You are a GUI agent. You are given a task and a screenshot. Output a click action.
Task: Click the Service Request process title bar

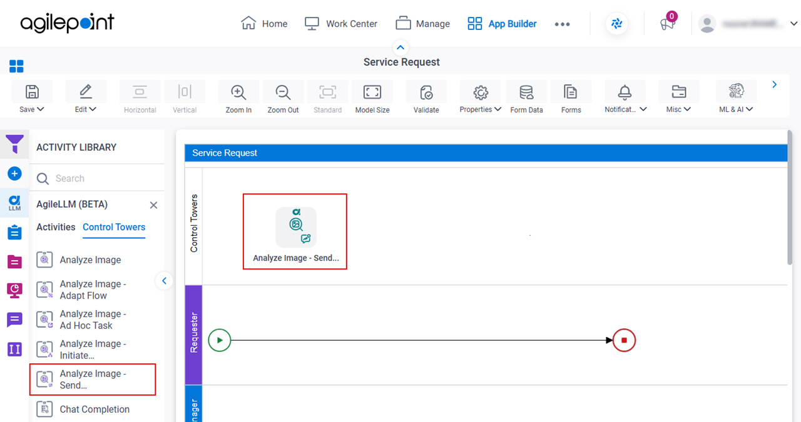[x=486, y=153]
